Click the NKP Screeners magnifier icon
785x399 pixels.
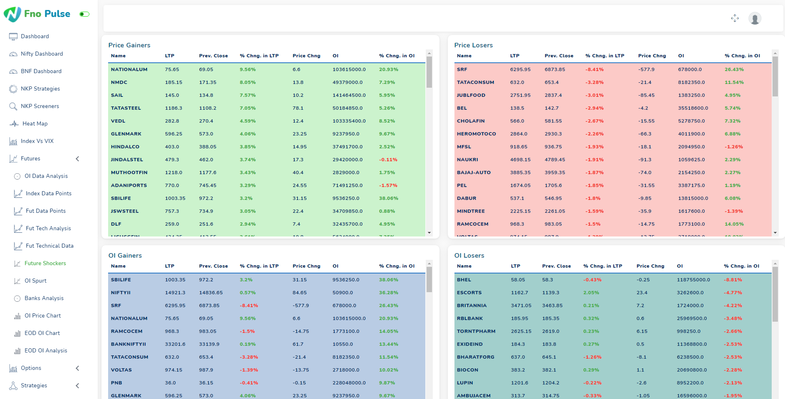[x=13, y=106]
